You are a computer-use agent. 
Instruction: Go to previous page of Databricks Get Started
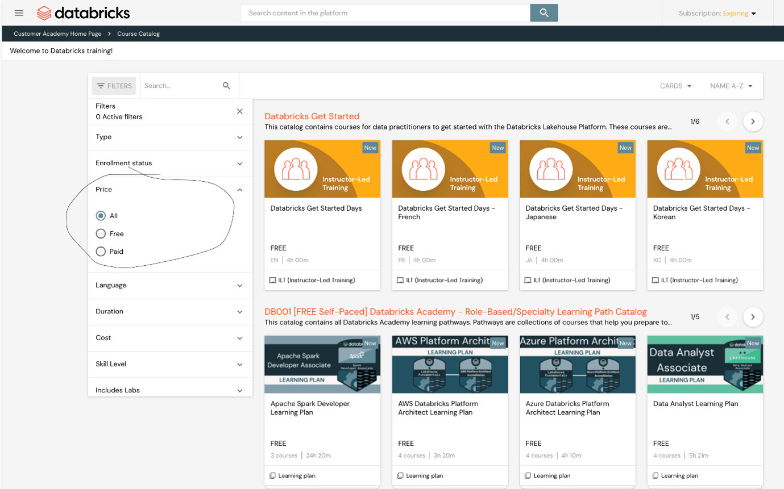(727, 122)
